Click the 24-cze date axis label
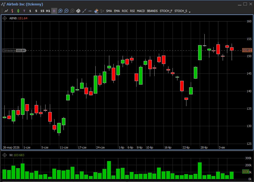The image size is (254, 182). (101, 147)
